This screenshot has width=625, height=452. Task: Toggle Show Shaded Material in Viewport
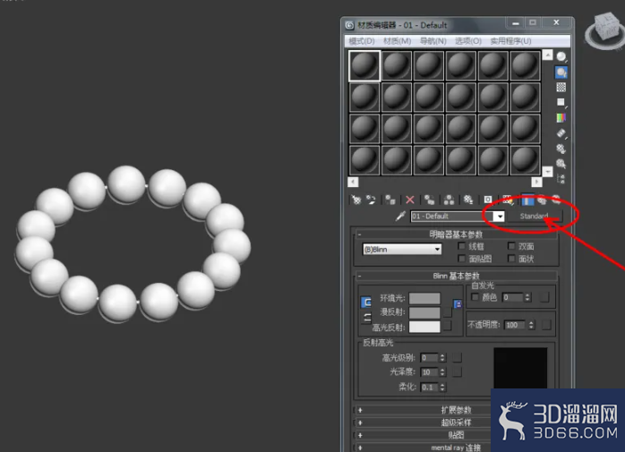pos(508,200)
